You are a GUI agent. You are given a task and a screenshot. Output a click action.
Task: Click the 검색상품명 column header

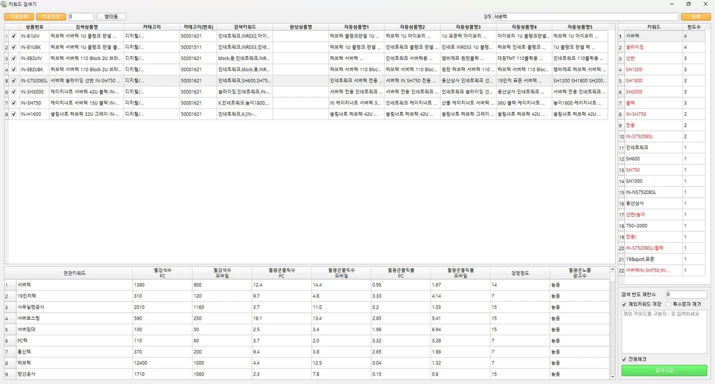[x=86, y=27]
